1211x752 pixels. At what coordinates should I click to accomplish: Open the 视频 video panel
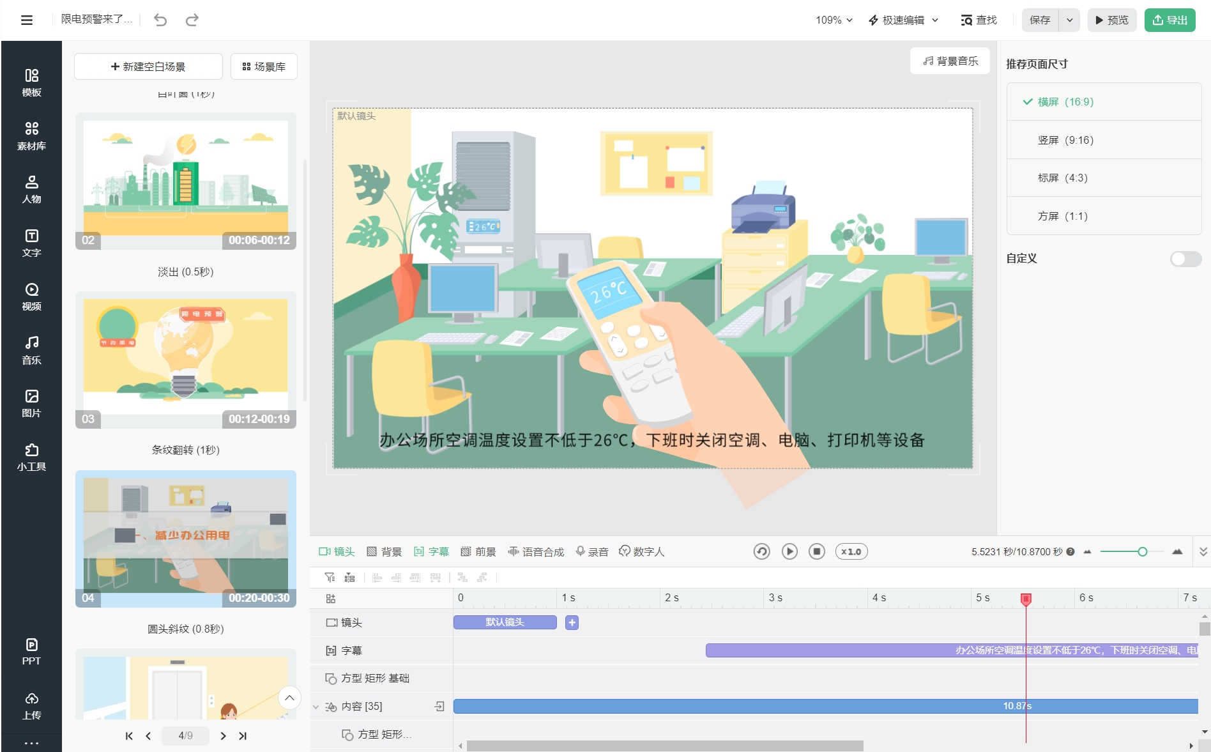tap(31, 297)
